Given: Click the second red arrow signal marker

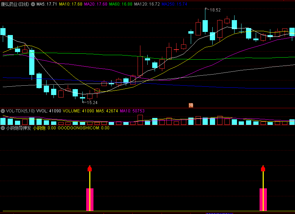Looking at the screenshot, I should coord(263,168).
